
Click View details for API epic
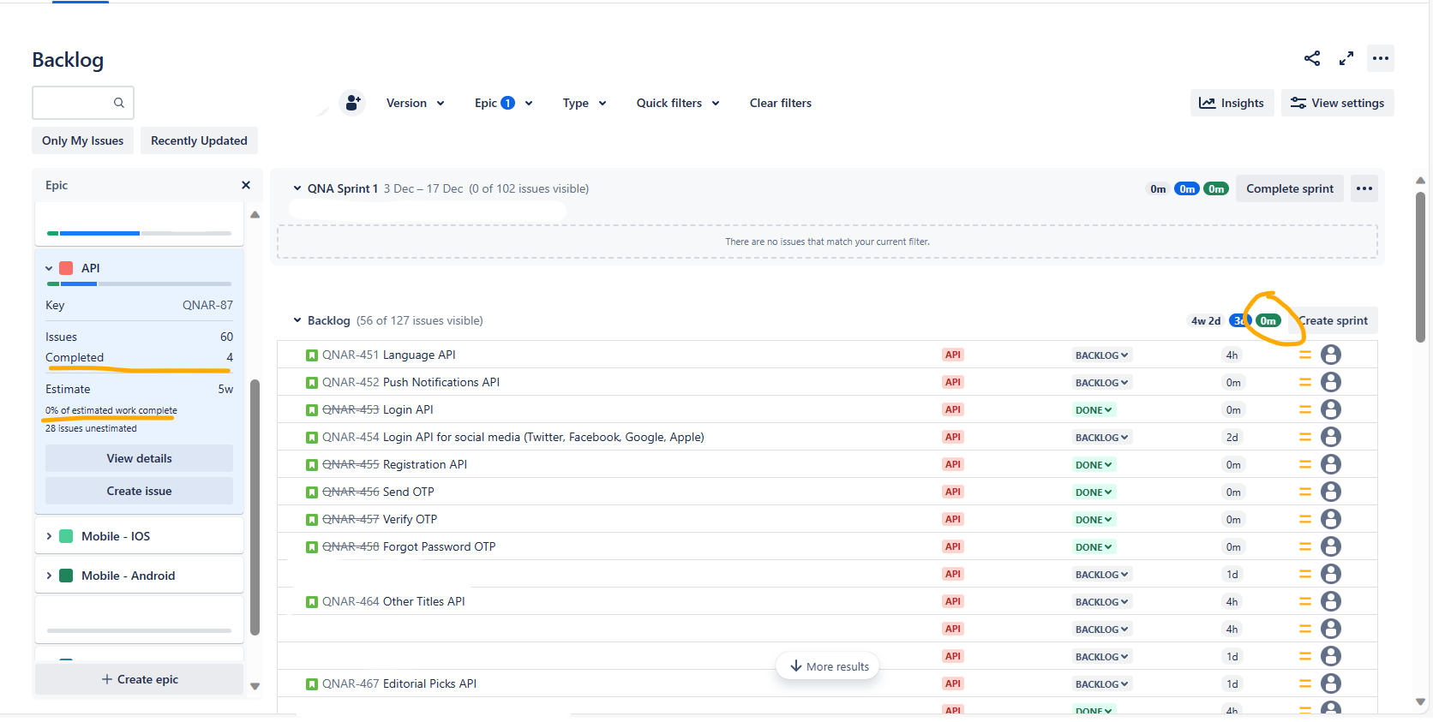point(139,458)
